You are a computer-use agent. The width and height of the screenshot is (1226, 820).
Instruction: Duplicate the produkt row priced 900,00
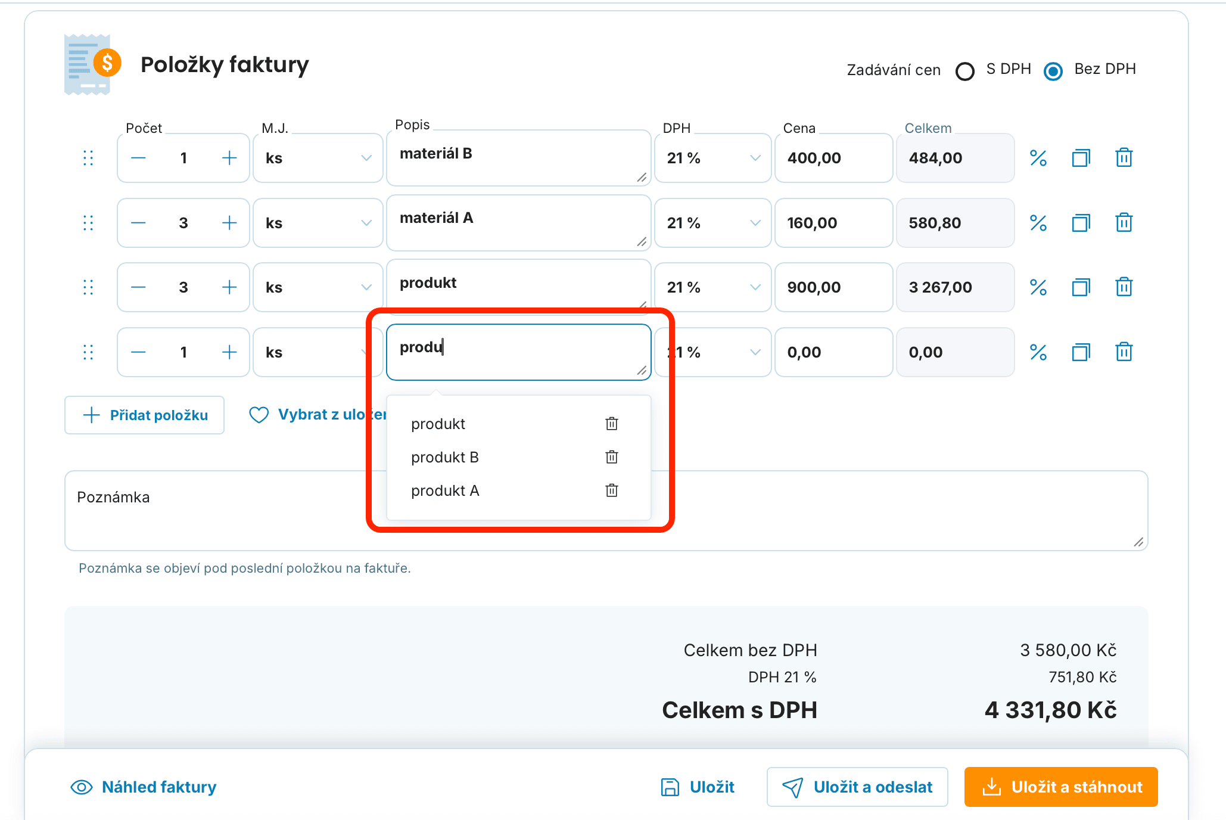tap(1081, 287)
